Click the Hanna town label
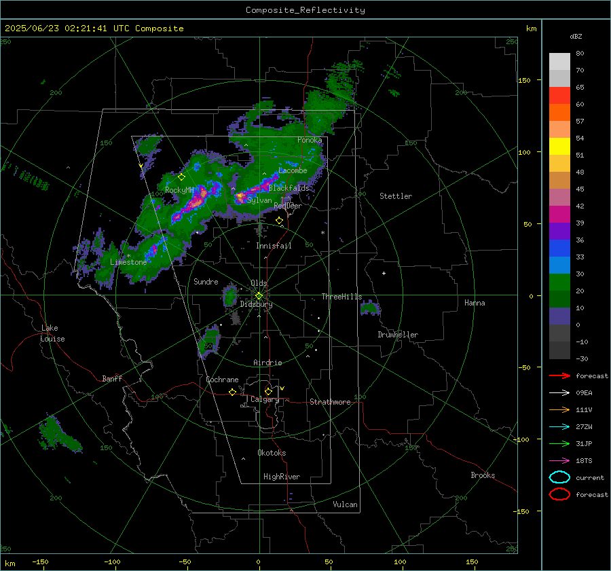The image size is (611, 571). 475,303
